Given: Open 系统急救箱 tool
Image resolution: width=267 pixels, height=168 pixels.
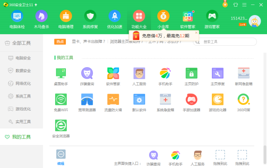Looking at the screenshot, I should tap(166, 103).
